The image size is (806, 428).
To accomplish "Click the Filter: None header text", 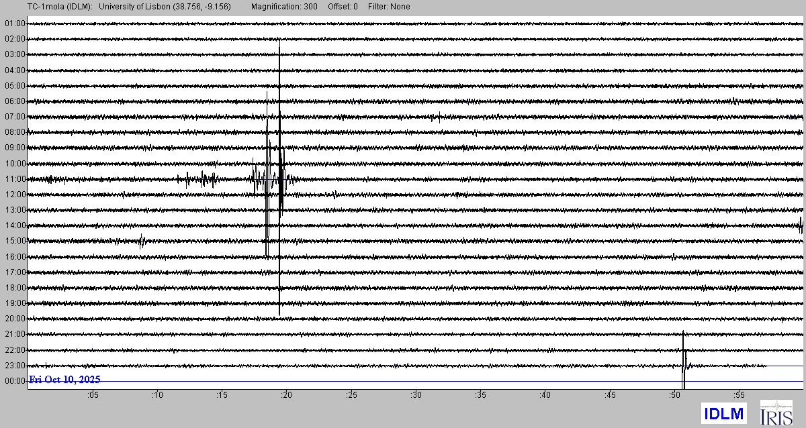I will coord(389,7).
